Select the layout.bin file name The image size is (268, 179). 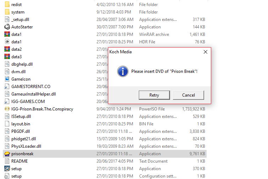coord(21,124)
